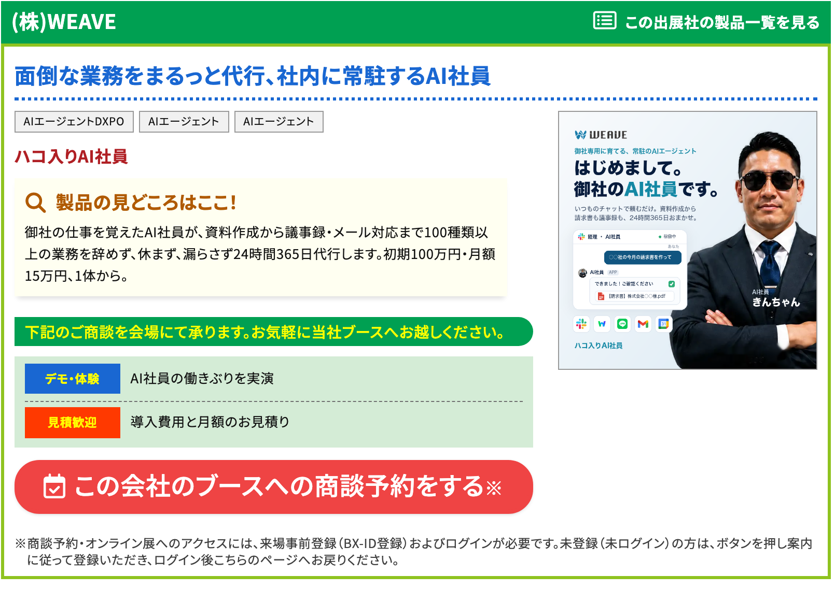Click the magnifier icon beside 製品の見どころはここ

[x=35, y=203]
